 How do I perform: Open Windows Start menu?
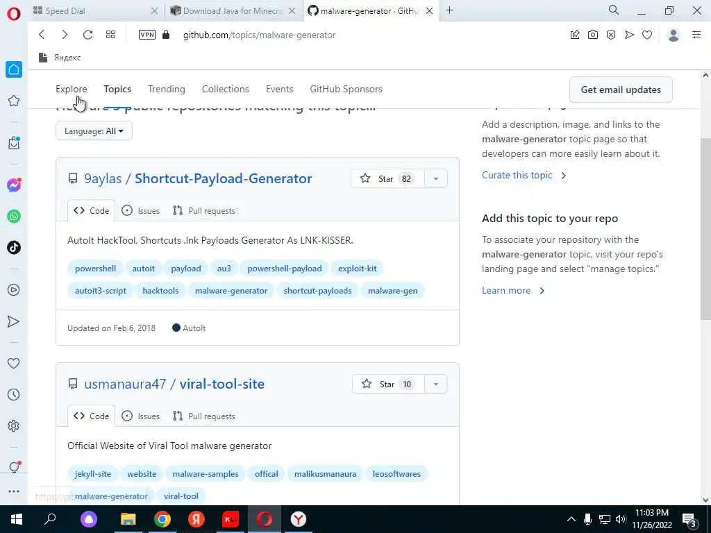click(17, 519)
